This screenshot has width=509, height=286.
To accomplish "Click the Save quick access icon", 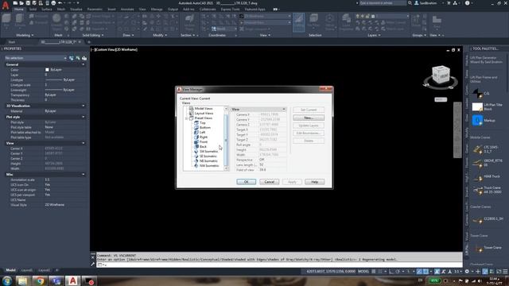I will point(28,3).
